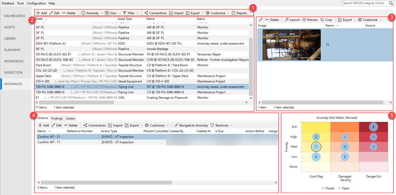Select the High priority Cont/Deg bubble showing 2
The height and width of the screenshot is (195, 396).
click(316, 137)
